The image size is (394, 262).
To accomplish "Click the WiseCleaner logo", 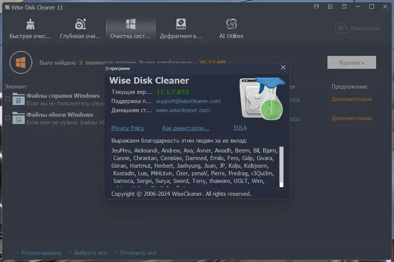I will pos(357,28).
